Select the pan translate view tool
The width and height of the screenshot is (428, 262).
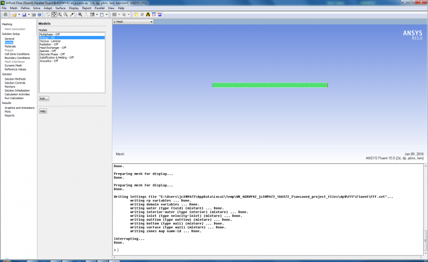(x=54, y=14)
